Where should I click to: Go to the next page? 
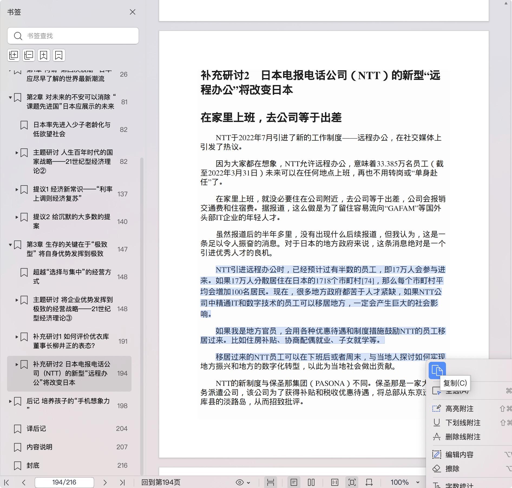point(105,482)
